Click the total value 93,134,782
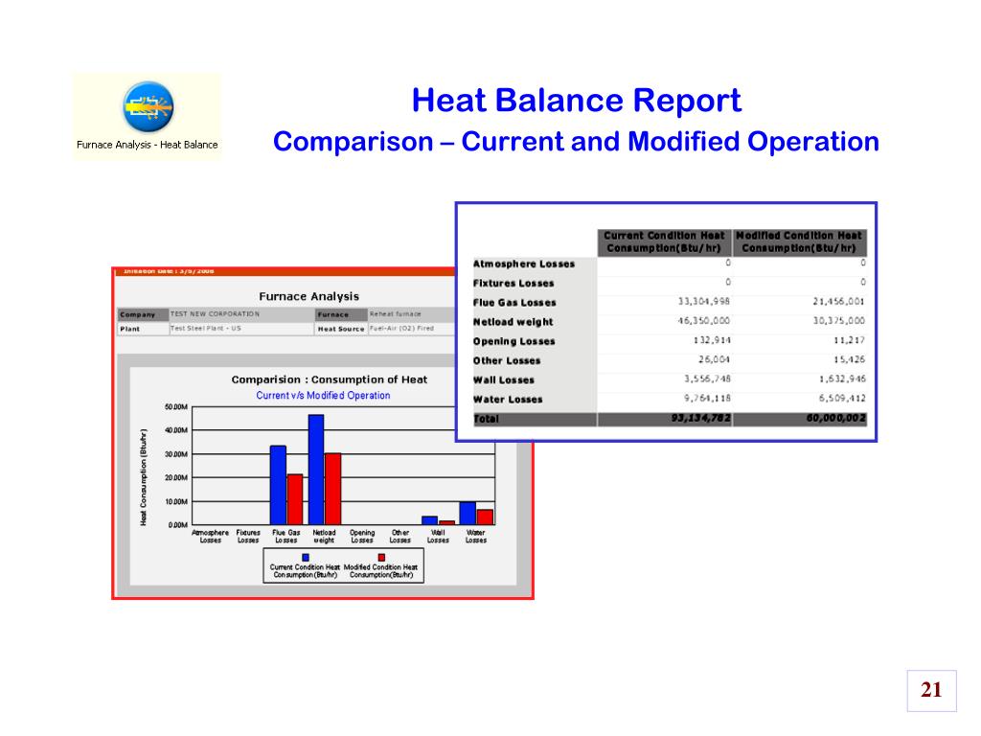Screen dimensions: 981x736 coord(700,418)
